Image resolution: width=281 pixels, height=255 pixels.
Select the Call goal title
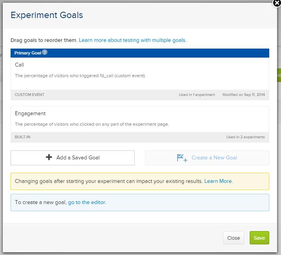click(x=20, y=65)
